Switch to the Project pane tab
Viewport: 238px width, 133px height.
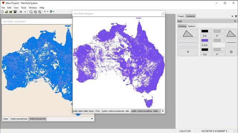[x=181, y=16]
